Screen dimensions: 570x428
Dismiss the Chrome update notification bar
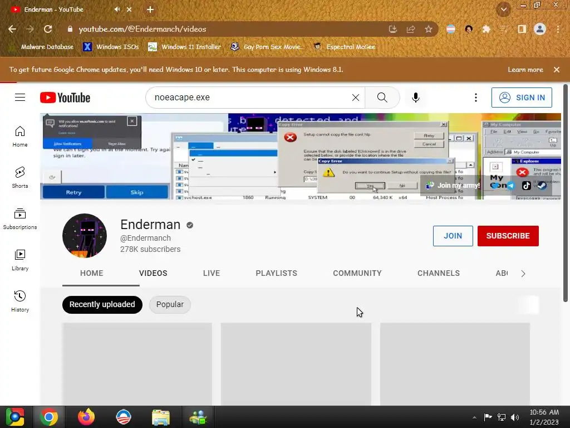point(557,70)
